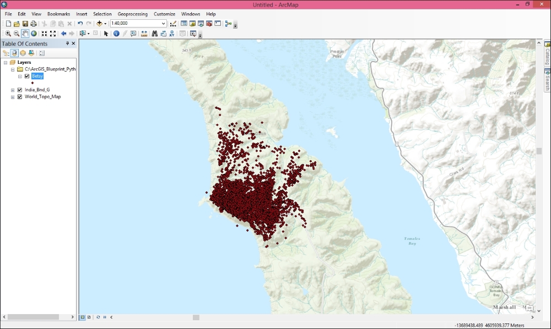Expand the India_Bnd_G layer tree node
This screenshot has width=551, height=329.
click(13, 90)
